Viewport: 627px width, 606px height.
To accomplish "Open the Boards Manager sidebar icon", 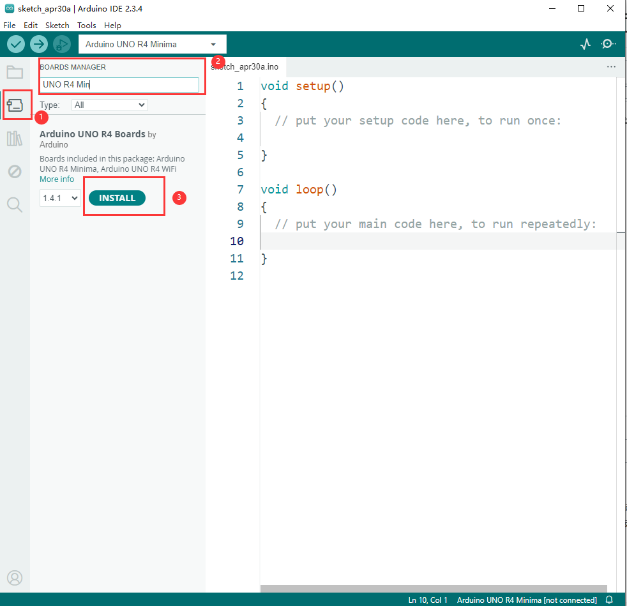I will pyautogui.click(x=15, y=105).
